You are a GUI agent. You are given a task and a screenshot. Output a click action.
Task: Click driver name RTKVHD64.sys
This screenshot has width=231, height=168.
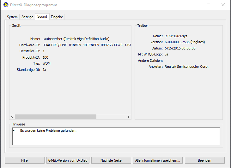point(176,36)
